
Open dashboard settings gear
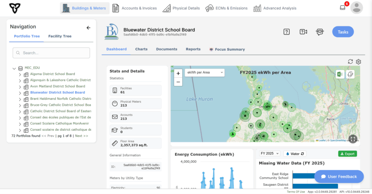tap(358, 62)
